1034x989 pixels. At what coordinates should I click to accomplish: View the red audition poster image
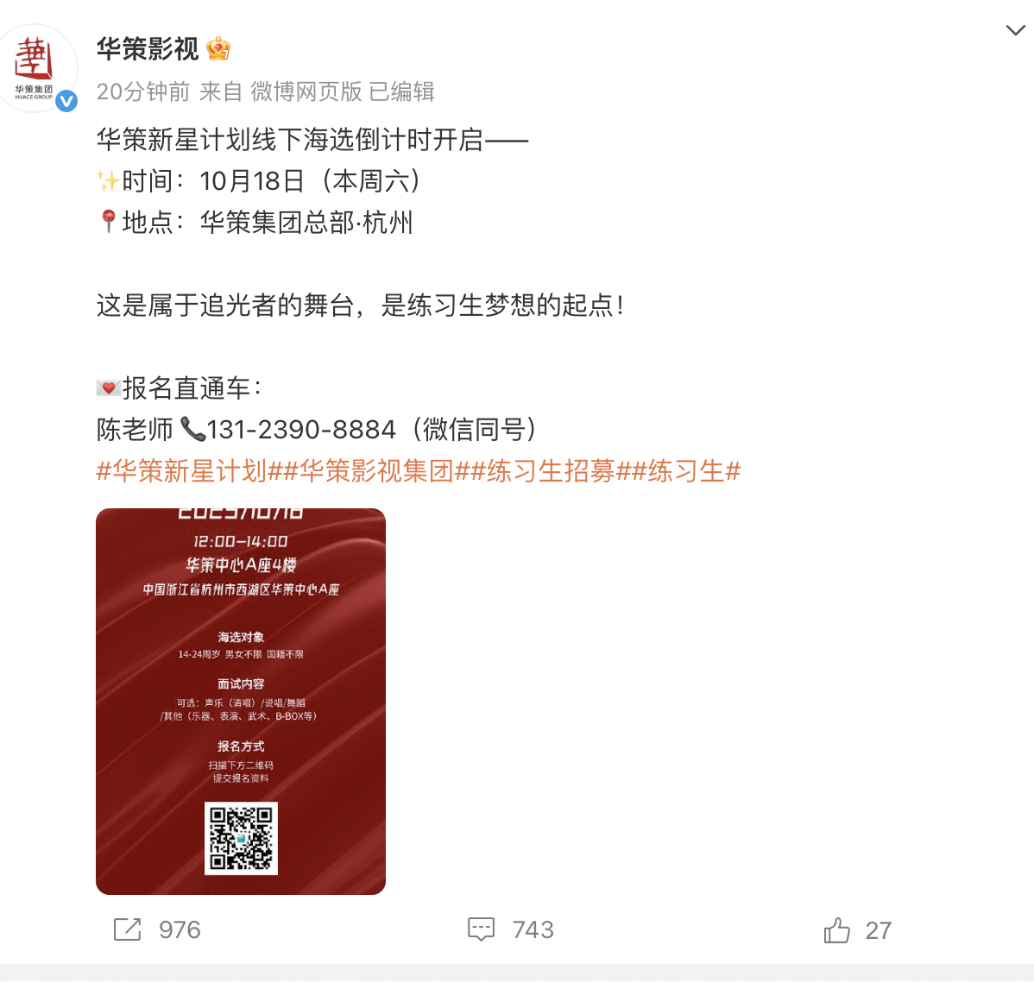241,702
